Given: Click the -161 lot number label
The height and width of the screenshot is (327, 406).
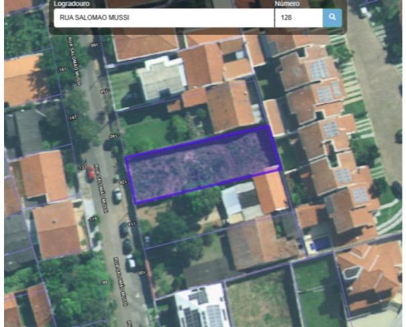Looking at the screenshot, I should 62,69.
